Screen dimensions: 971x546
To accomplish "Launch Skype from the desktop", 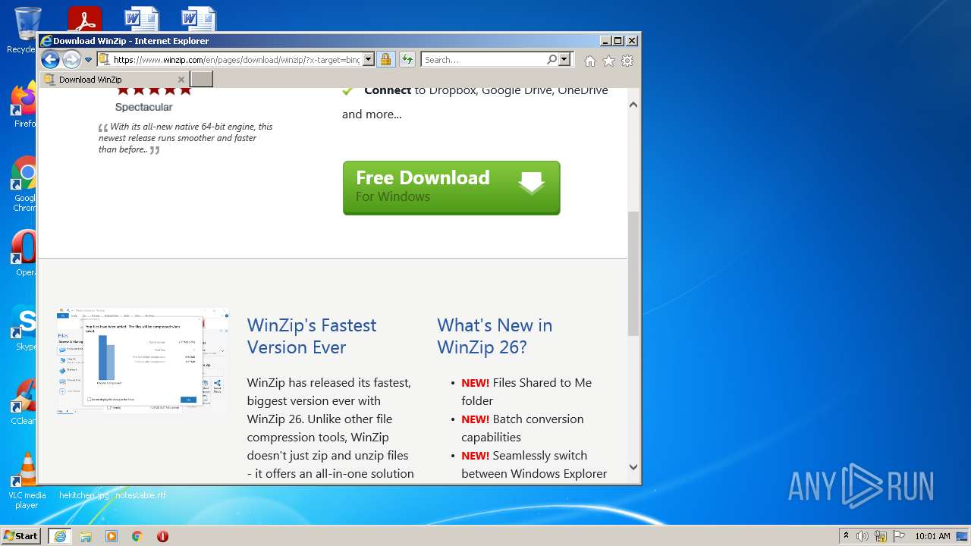I will click(24, 327).
